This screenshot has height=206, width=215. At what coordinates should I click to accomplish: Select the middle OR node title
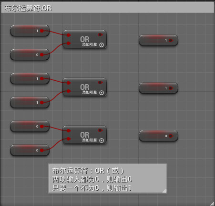(85, 87)
